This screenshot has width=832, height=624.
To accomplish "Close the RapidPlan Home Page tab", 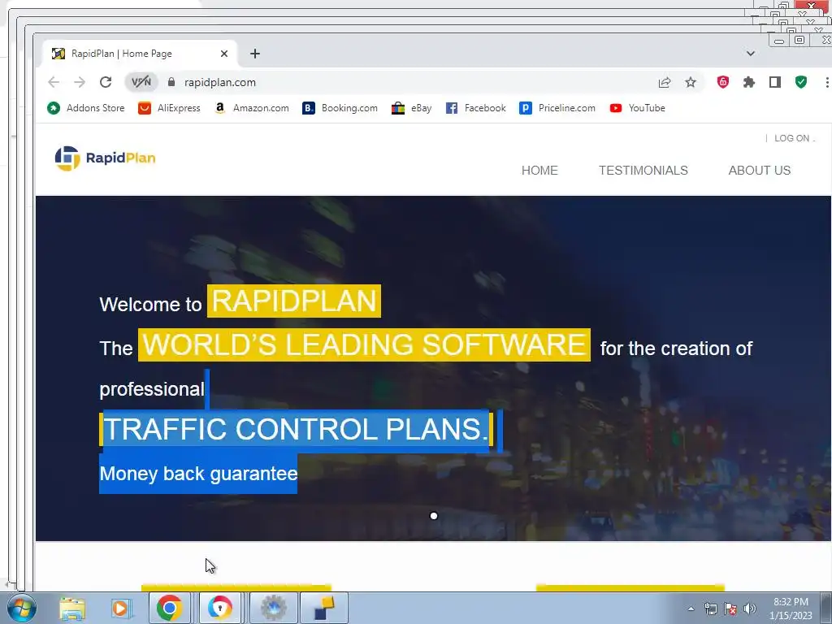I will click(x=224, y=54).
